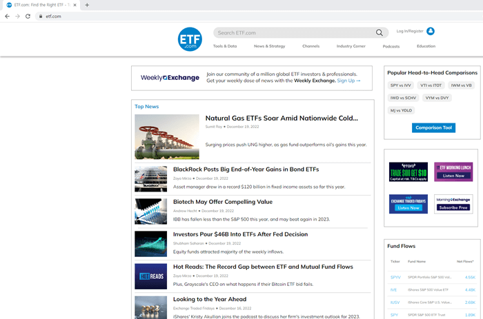The width and height of the screenshot is (483, 319).
Task: Select the VYM vs DVY comparison
Action: tap(437, 98)
